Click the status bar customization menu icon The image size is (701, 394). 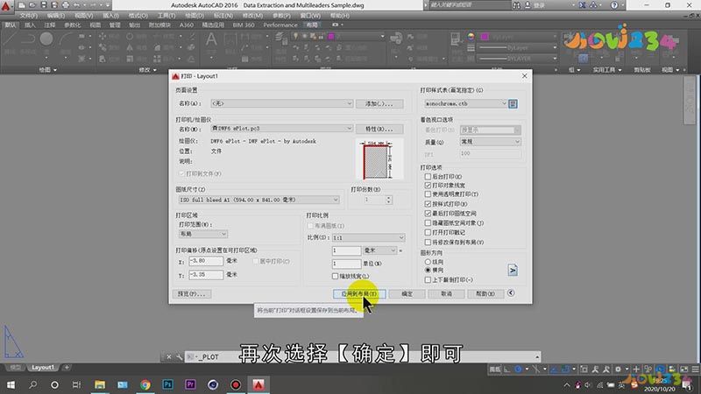point(695,369)
